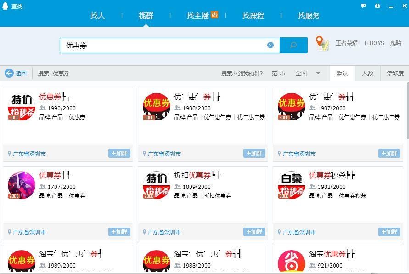
Task: Click the magnifier search button
Action: click(x=293, y=45)
